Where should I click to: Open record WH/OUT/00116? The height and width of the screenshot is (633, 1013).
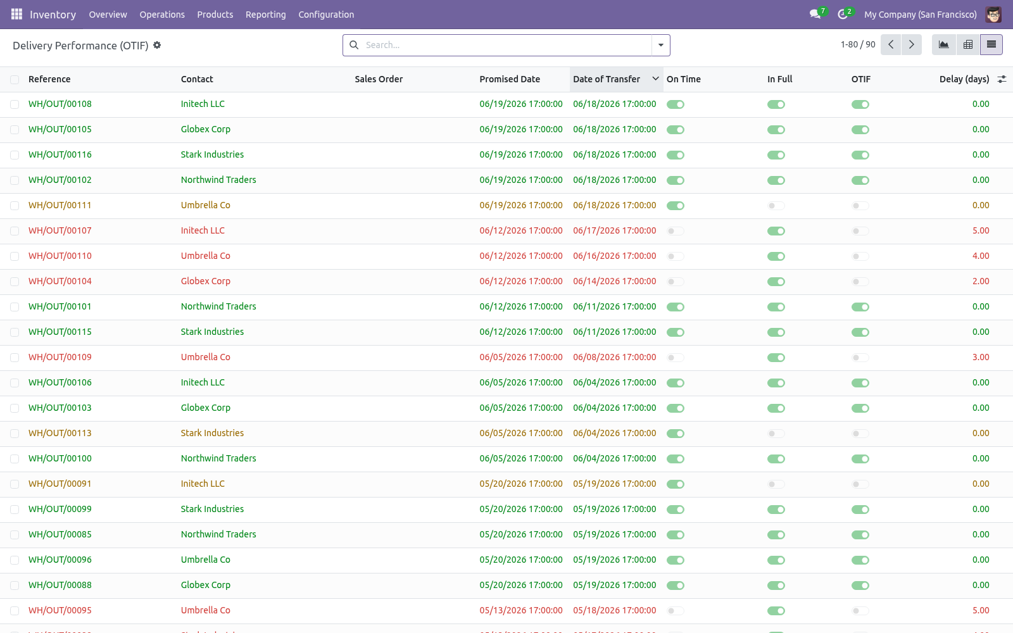point(60,154)
